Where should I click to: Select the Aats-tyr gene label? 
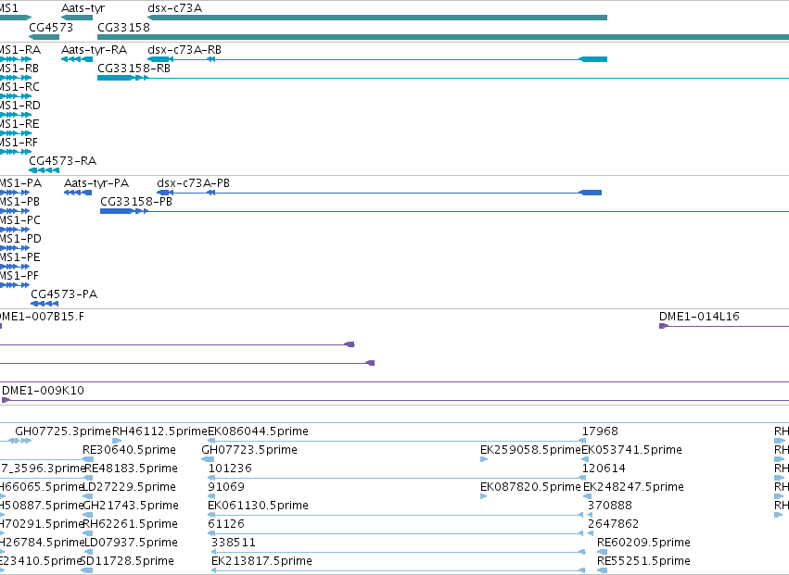pos(83,8)
